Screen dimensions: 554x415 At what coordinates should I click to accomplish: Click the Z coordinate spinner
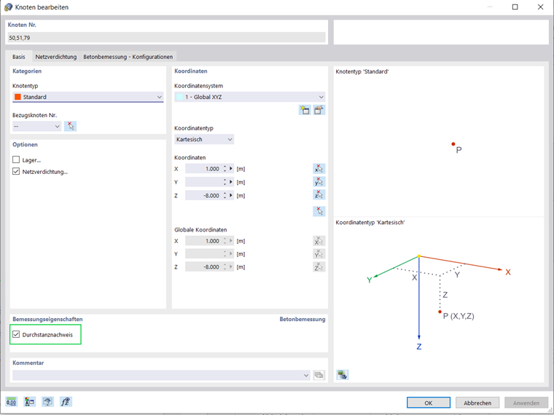pos(225,195)
